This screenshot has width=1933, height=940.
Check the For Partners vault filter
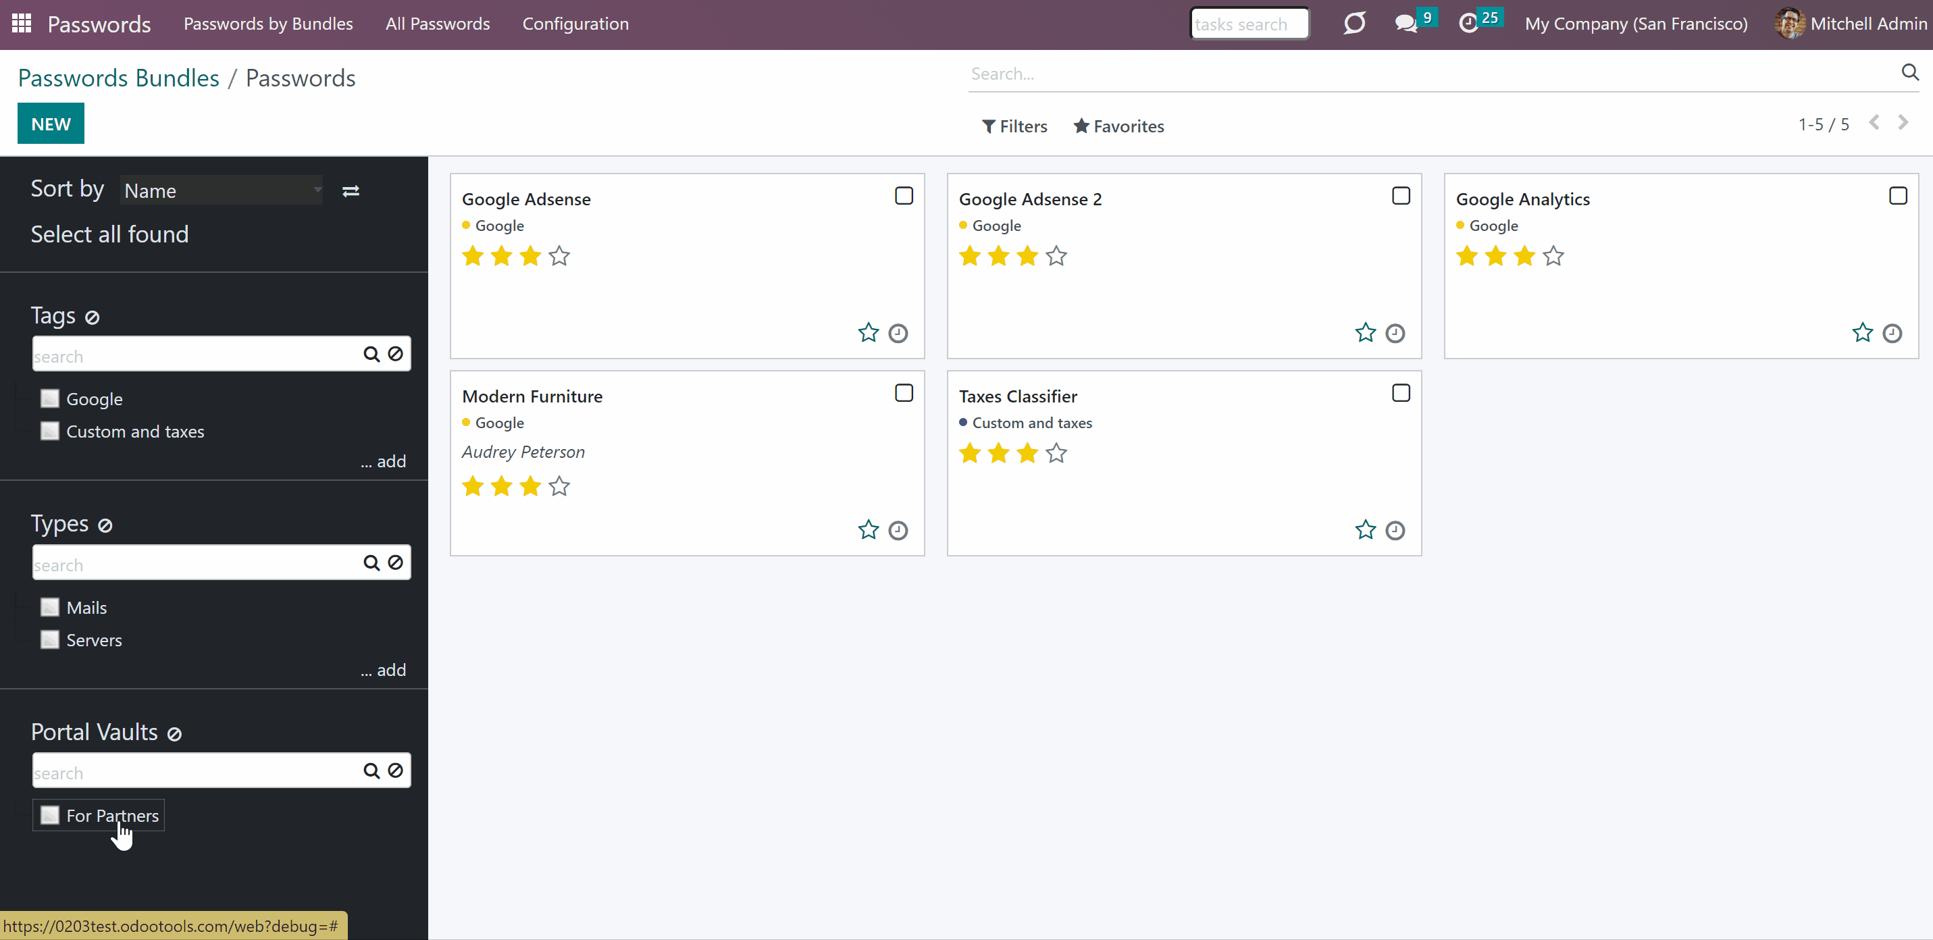tap(49, 814)
